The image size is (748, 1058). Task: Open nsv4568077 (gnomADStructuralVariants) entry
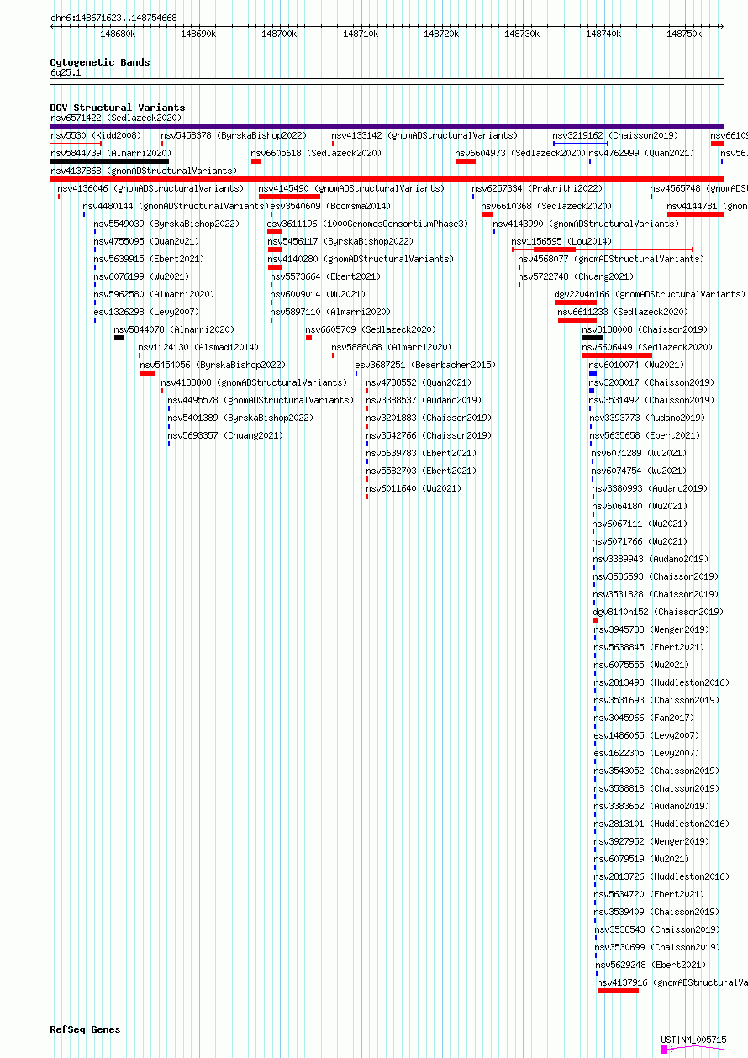611,259
